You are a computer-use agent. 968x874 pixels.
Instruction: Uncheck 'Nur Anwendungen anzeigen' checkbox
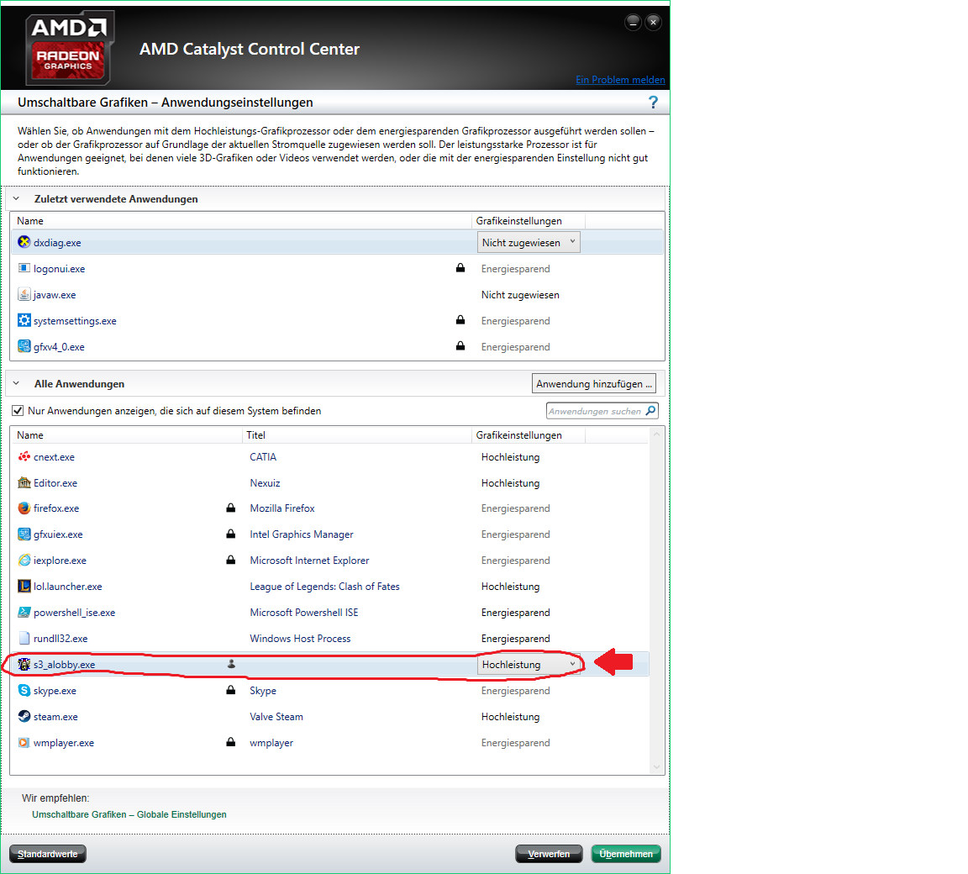(x=18, y=411)
